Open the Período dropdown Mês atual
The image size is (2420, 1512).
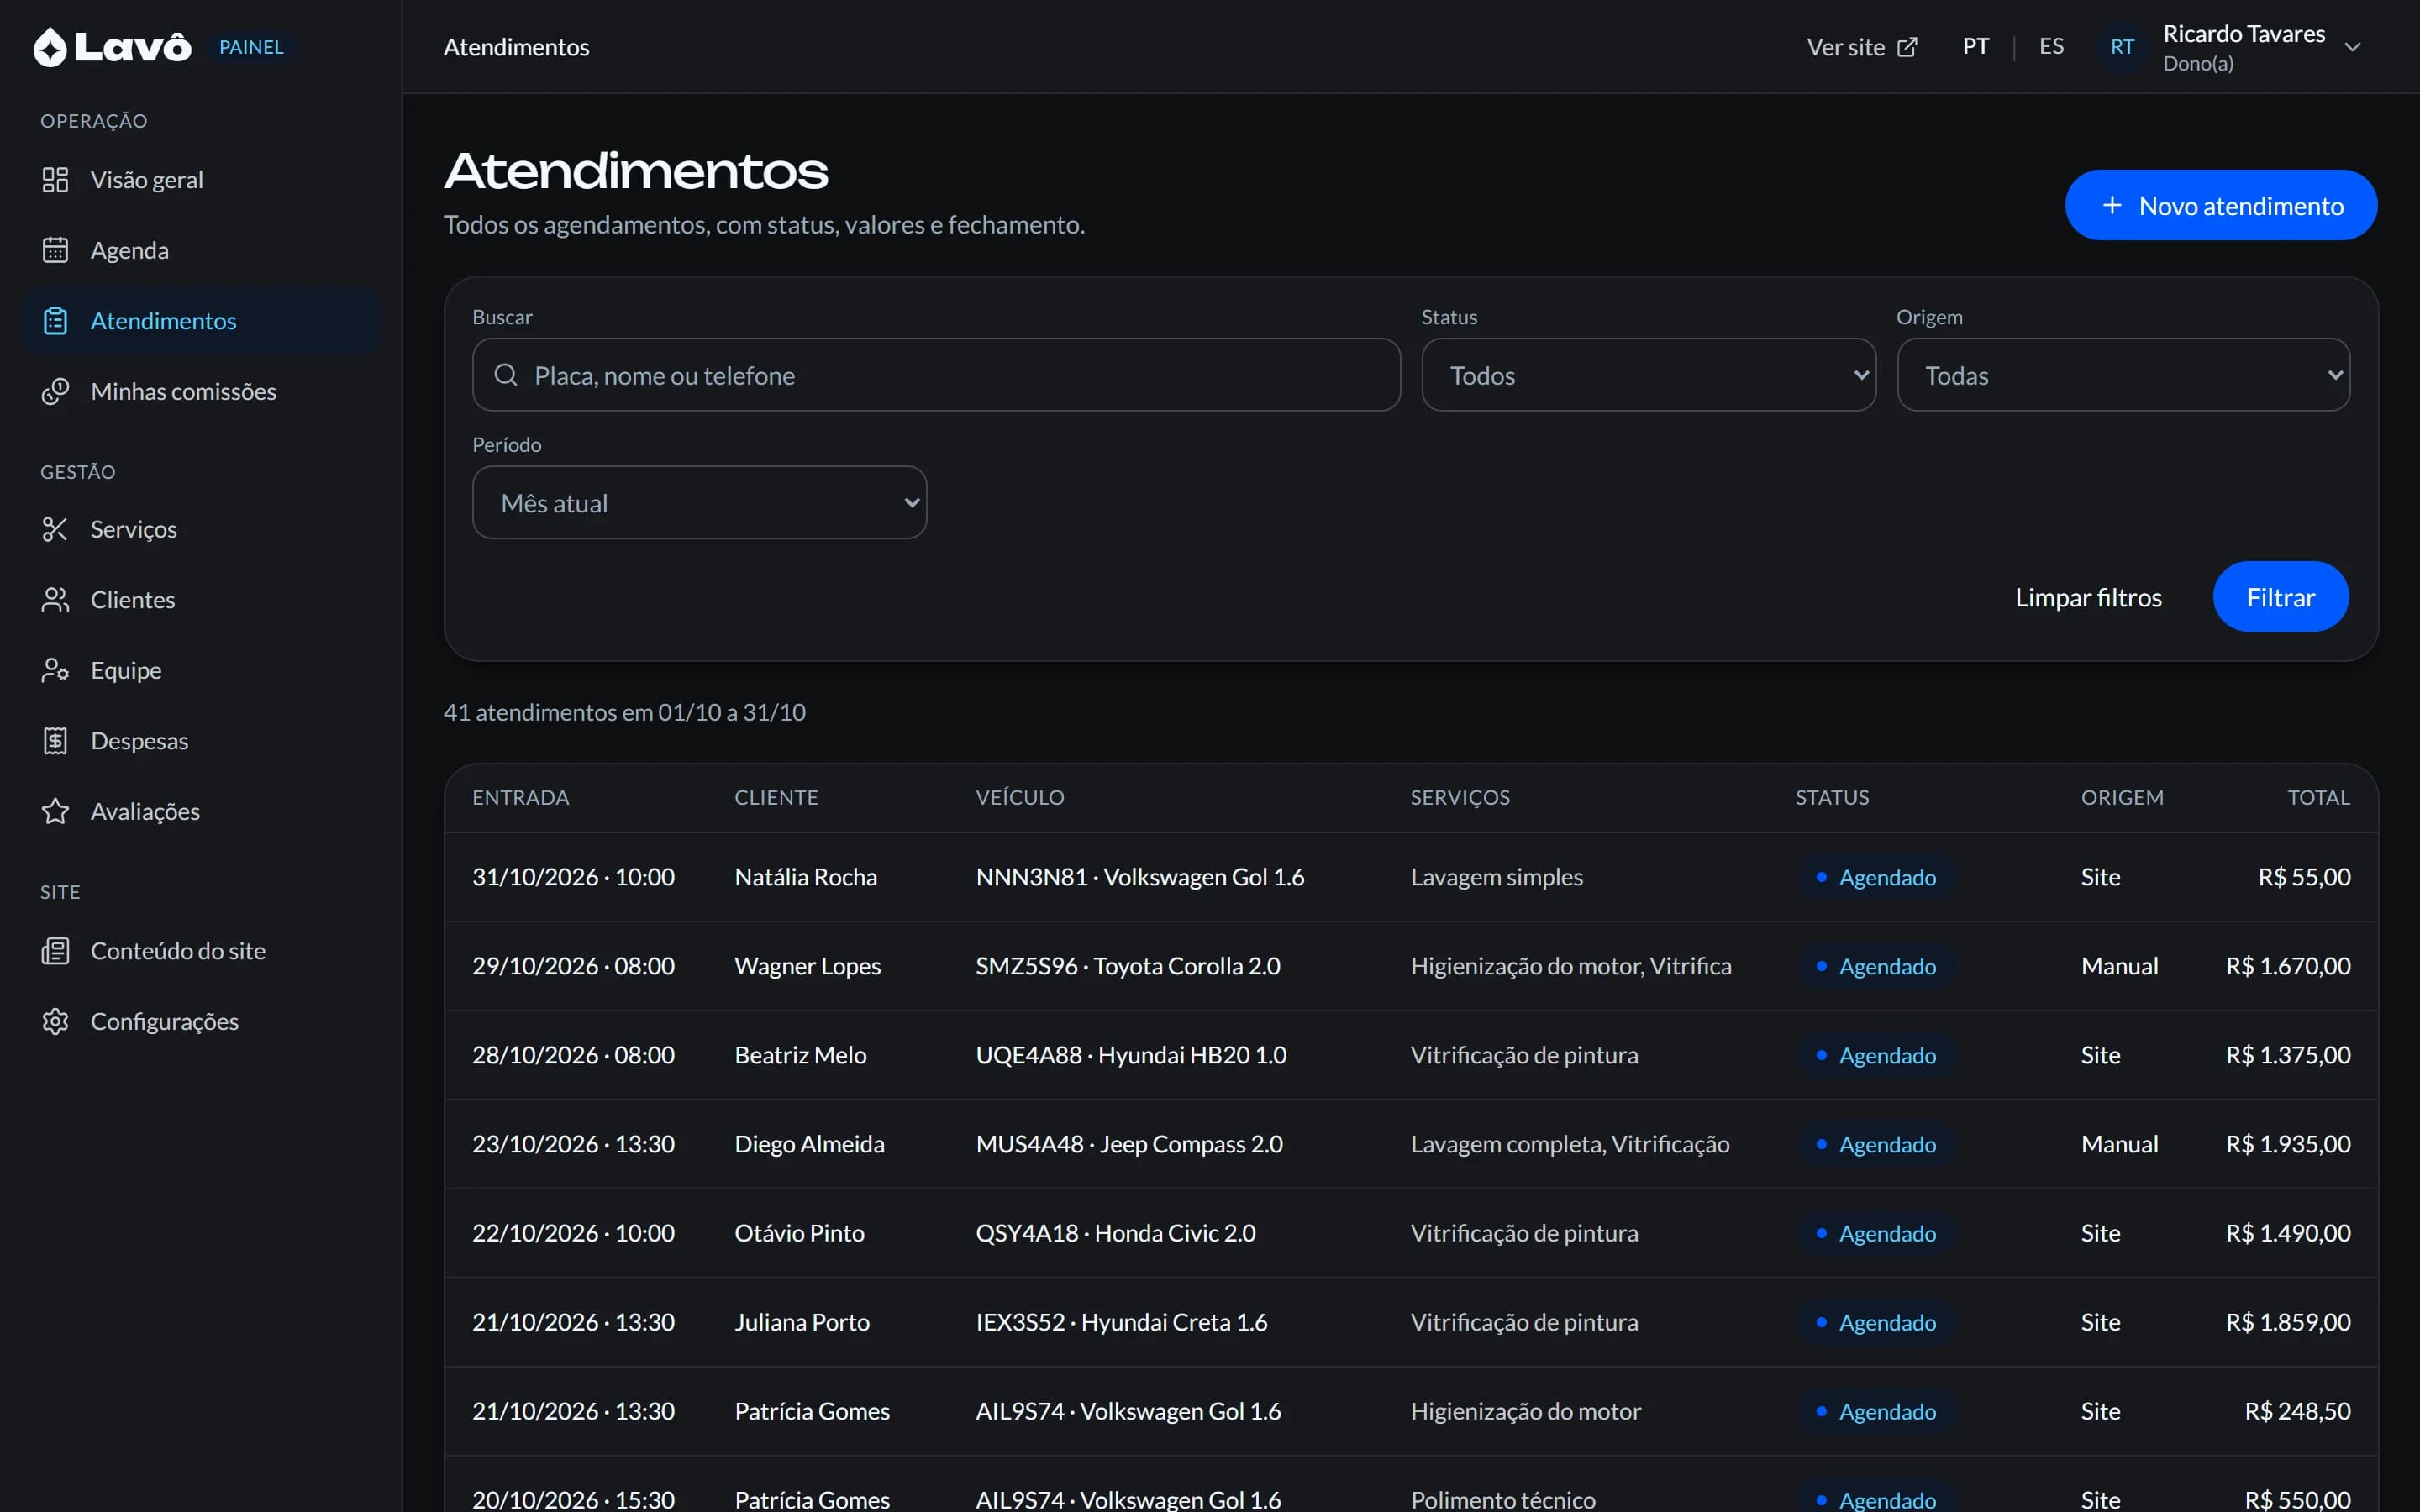tap(699, 502)
